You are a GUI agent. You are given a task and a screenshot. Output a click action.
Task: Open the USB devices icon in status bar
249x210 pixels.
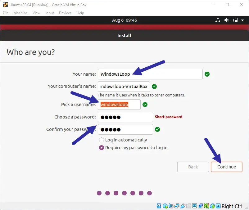point(183,206)
